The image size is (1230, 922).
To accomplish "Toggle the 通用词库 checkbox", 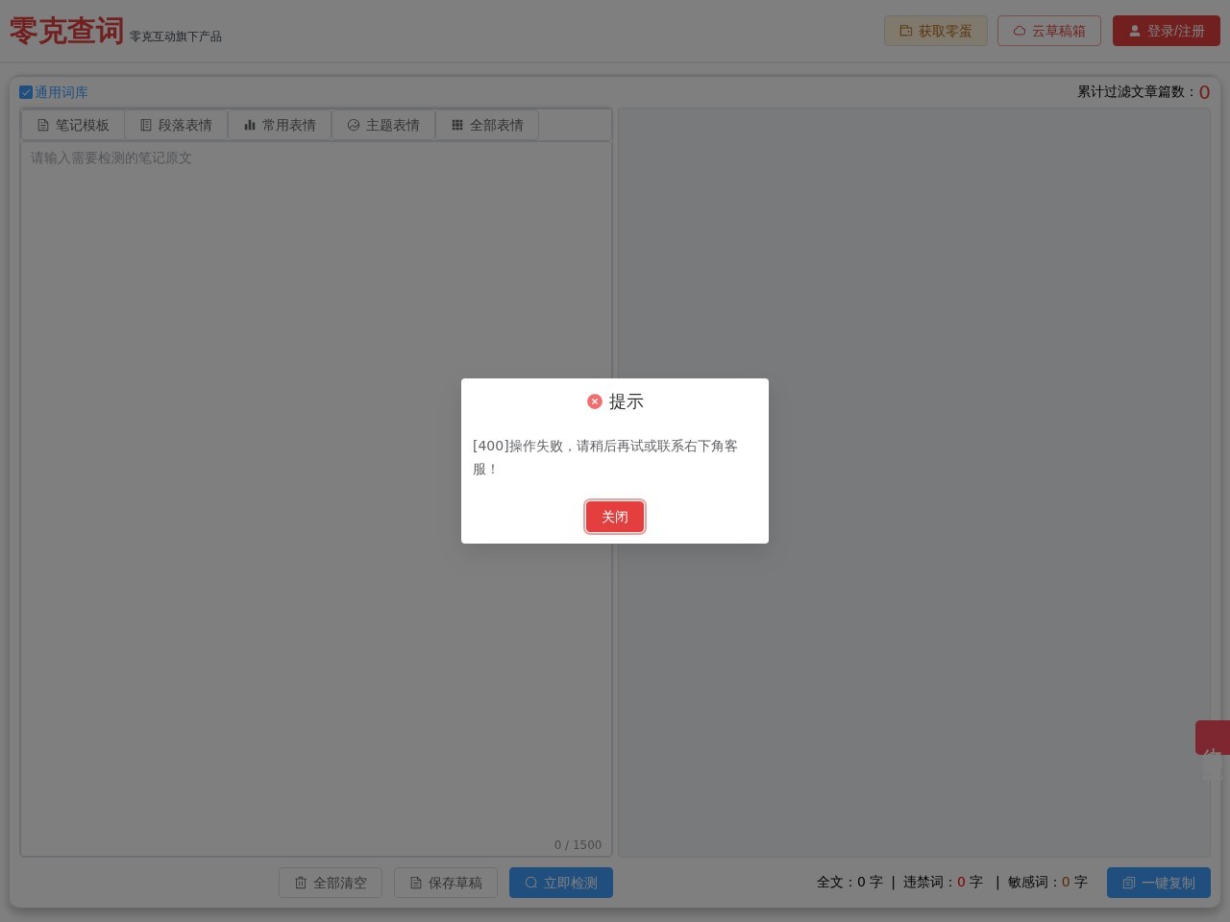I will coord(26,92).
